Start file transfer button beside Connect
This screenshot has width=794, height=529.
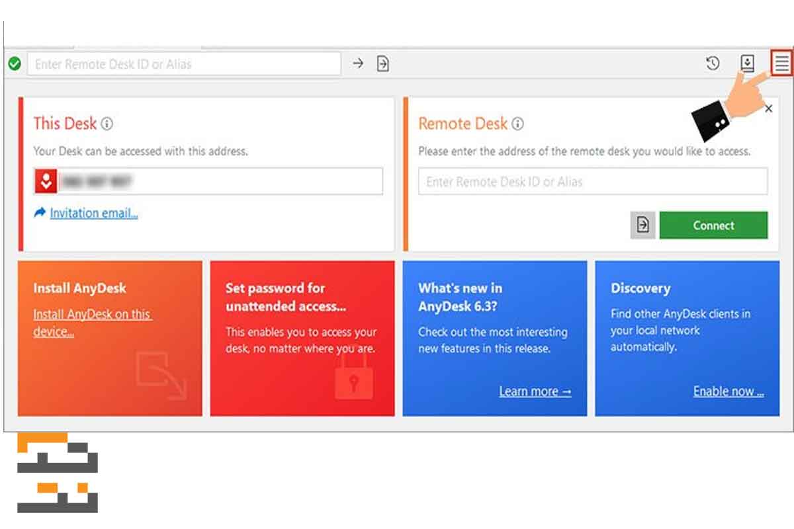tap(642, 225)
